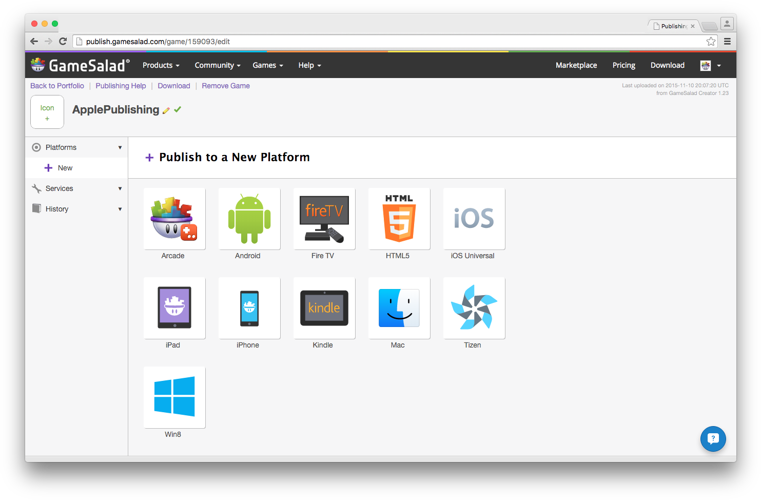Open Pricing in the navbar

point(624,65)
